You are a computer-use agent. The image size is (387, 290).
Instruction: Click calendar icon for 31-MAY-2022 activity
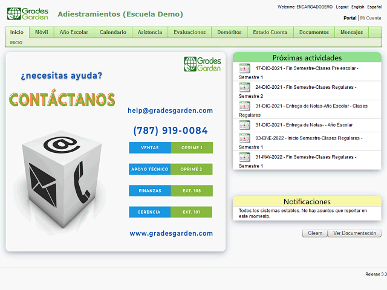click(244, 157)
